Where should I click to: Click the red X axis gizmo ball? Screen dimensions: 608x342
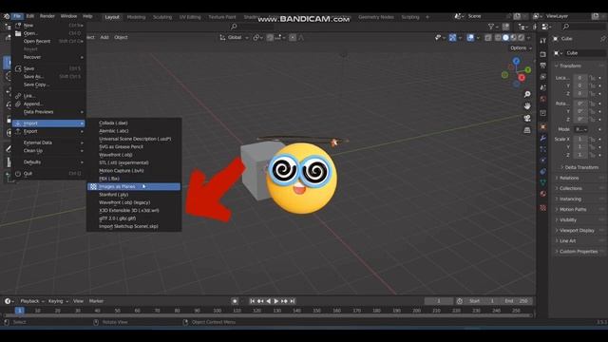pyautogui.click(x=522, y=78)
